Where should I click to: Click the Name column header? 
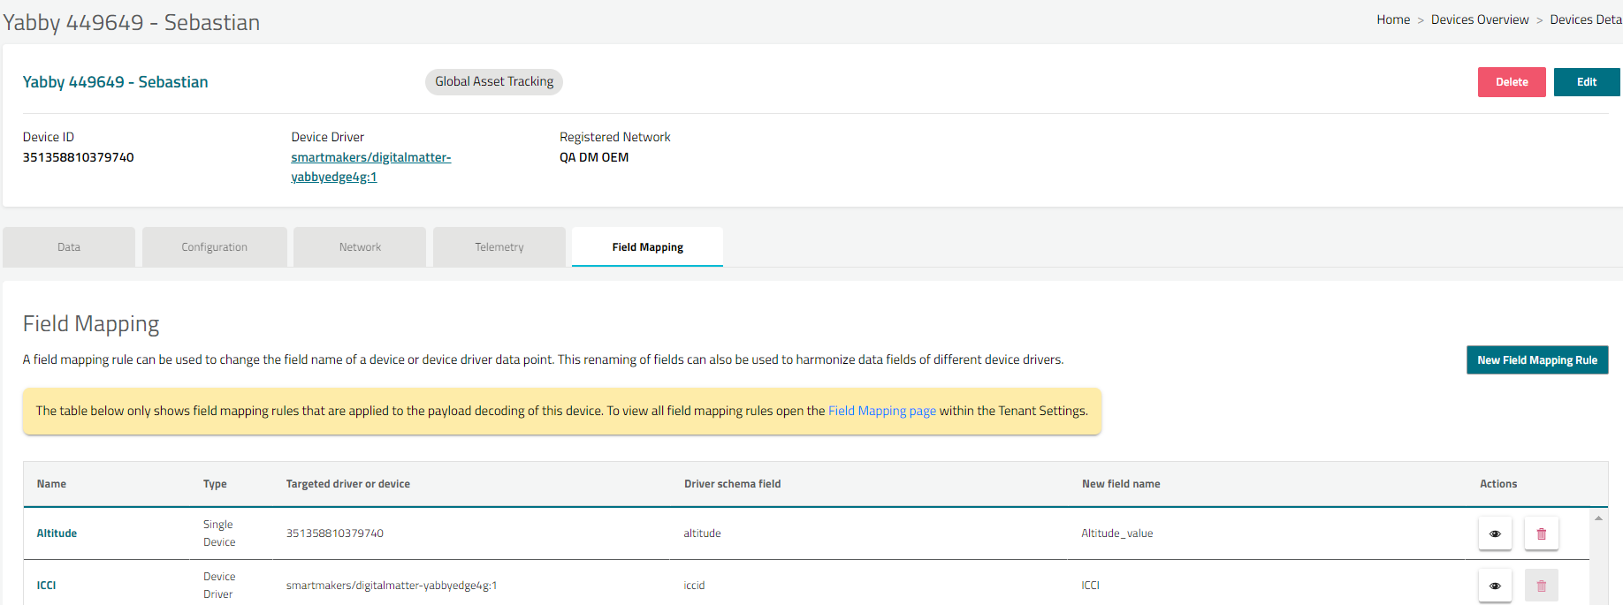[x=51, y=484]
